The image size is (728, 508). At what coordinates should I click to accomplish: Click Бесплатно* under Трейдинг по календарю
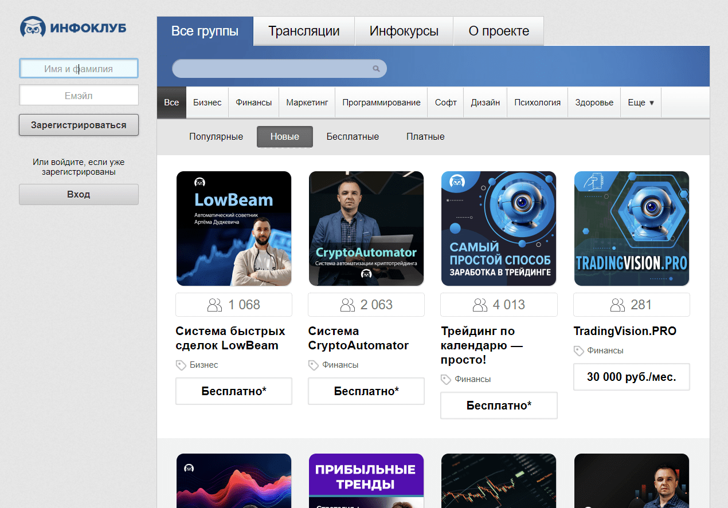[499, 405]
